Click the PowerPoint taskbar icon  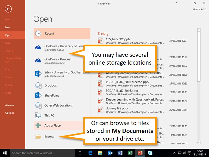[140, 153]
